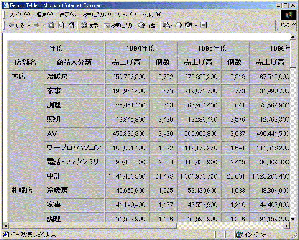Open the Search (検索) toolbar button
Image resolution: width=299 pixels, height=240 pixels.
click(x=89, y=25)
